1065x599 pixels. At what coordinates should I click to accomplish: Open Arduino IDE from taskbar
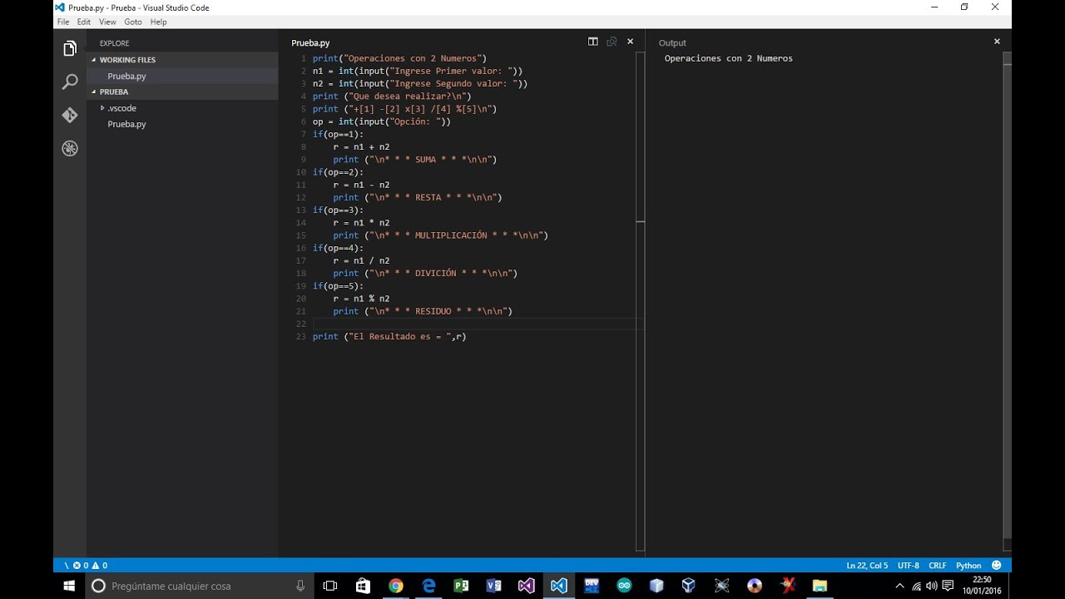[x=624, y=586]
